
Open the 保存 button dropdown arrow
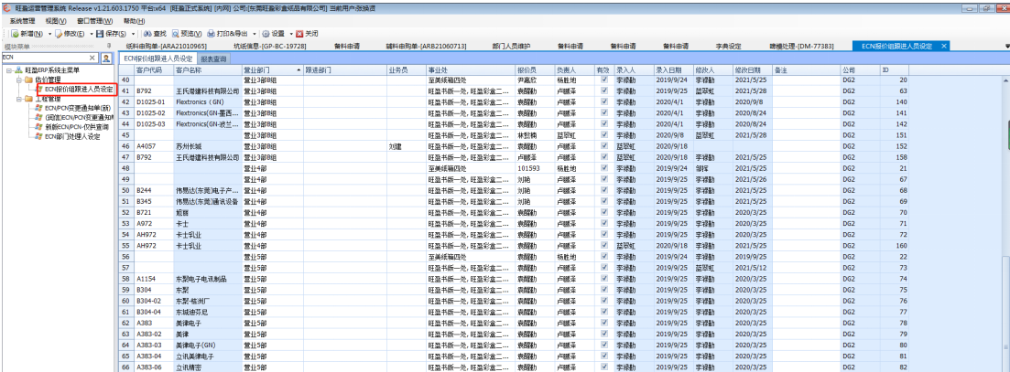133,34
